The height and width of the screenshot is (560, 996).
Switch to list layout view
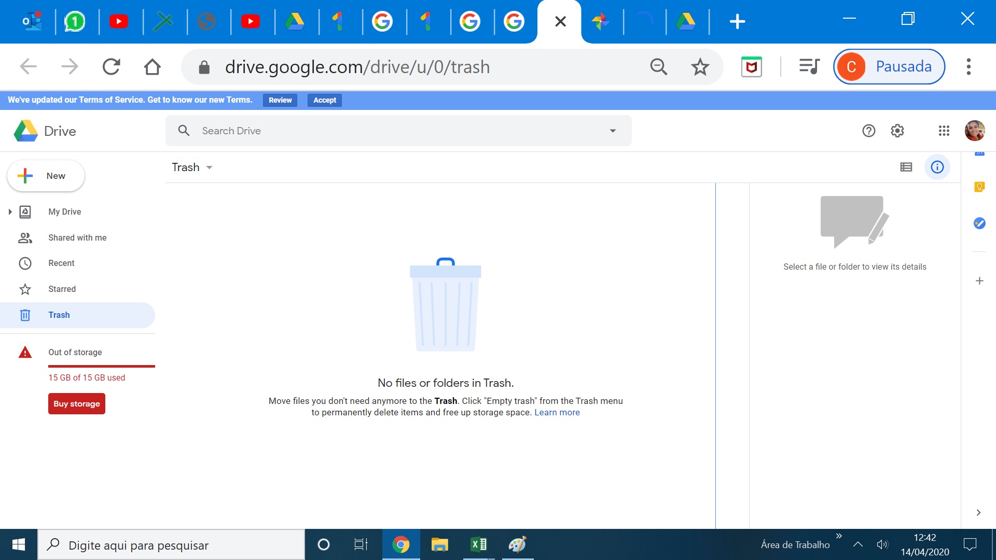point(906,167)
